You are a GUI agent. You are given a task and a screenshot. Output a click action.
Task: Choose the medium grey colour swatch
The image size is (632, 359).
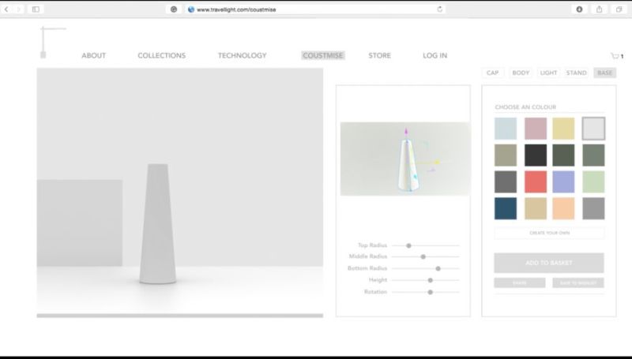click(593, 208)
